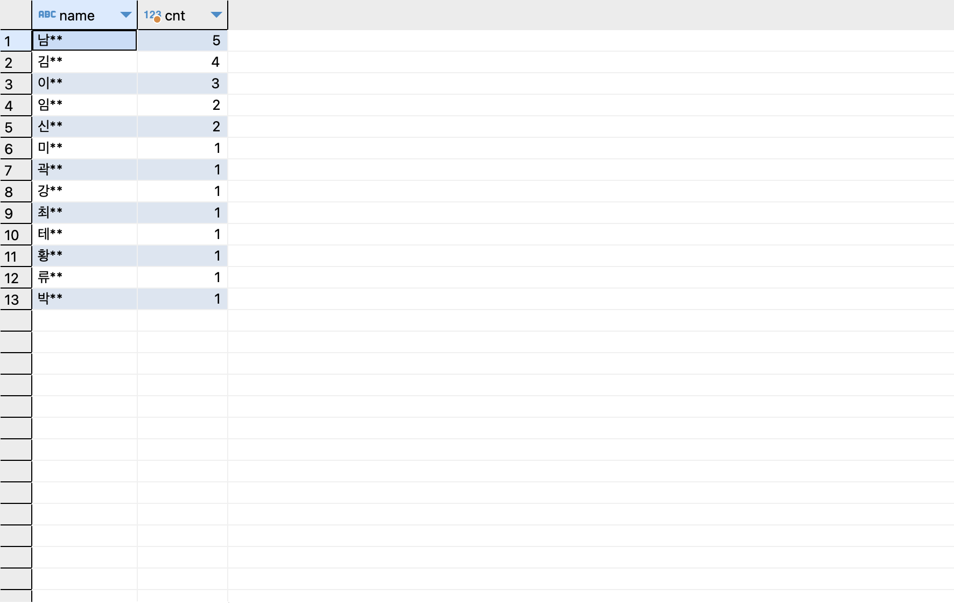Image resolution: width=954 pixels, height=603 pixels.
Task: Select row number 3 header
Action: (16, 84)
